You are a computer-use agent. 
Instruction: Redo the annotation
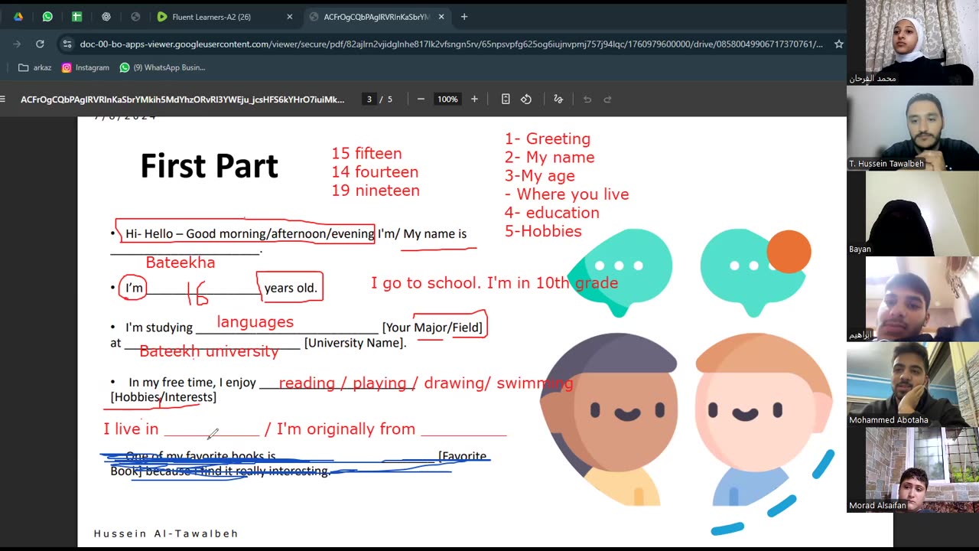click(608, 99)
